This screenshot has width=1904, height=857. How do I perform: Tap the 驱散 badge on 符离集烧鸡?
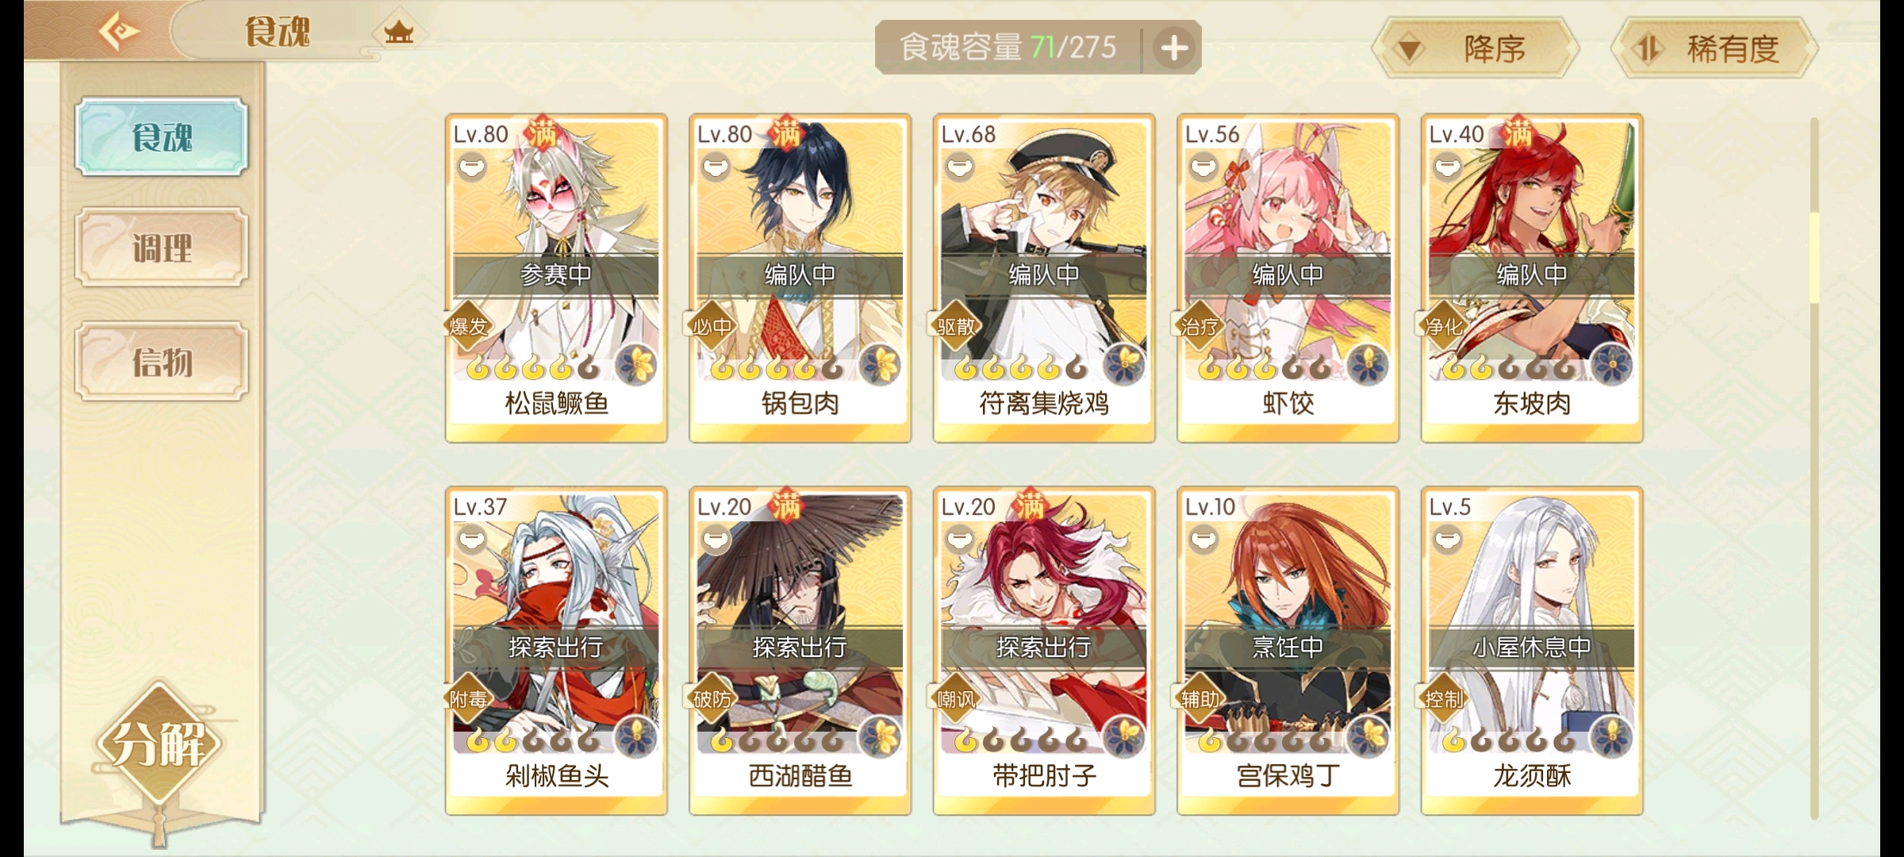tap(956, 326)
